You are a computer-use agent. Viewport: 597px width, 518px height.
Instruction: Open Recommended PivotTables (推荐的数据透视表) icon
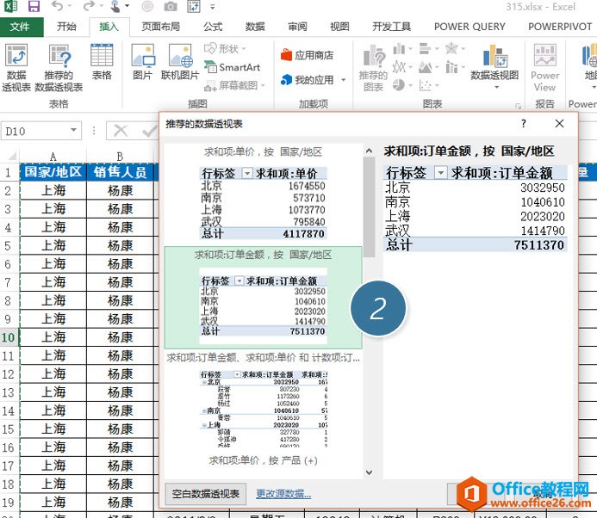59,68
